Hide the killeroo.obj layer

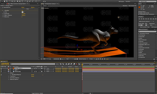(x=1, y=72)
